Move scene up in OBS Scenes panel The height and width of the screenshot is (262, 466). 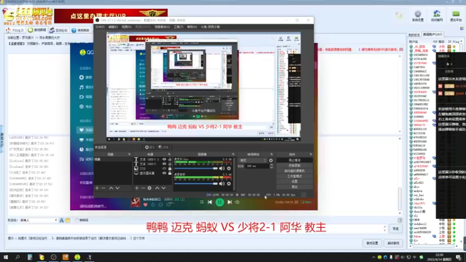tap(111, 188)
